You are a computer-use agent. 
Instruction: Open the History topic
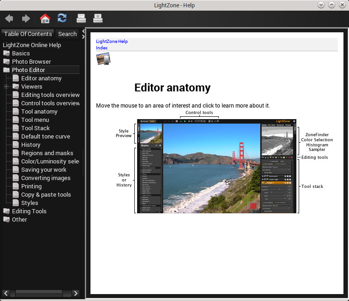(31, 144)
